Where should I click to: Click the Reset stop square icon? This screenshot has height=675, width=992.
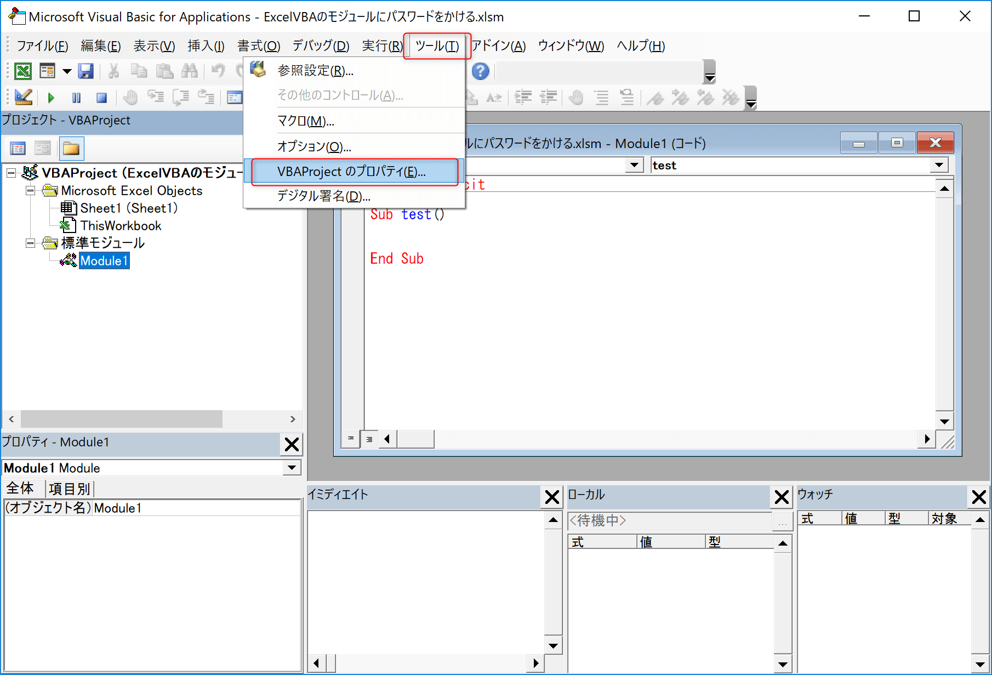[101, 98]
